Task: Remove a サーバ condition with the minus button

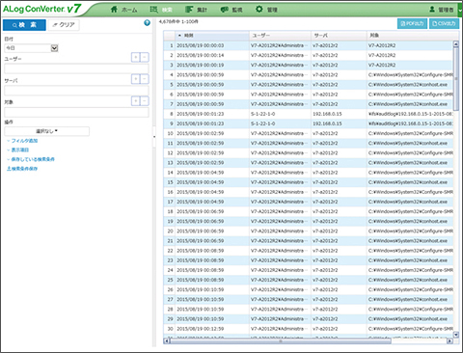Action: tap(145, 79)
